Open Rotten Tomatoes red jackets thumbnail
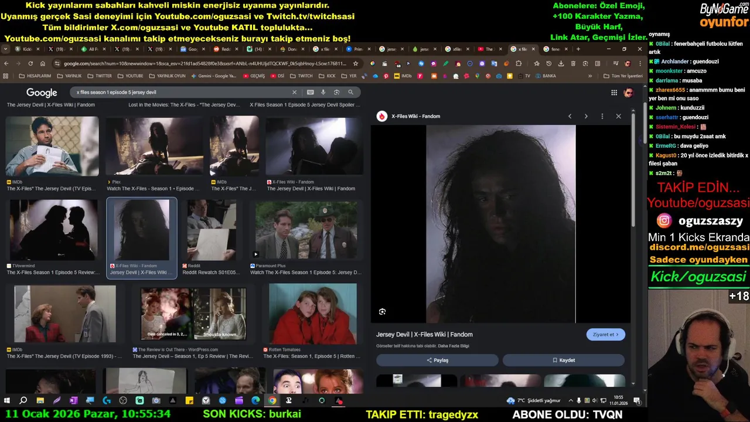The height and width of the screenshot is (422, 750). (x=313, y=314)
